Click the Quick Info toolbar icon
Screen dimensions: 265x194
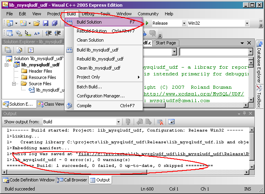pyautogui.click(x=28, y=33)
